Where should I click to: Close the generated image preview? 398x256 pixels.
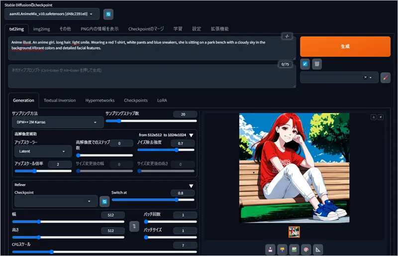tap(381, 117)
